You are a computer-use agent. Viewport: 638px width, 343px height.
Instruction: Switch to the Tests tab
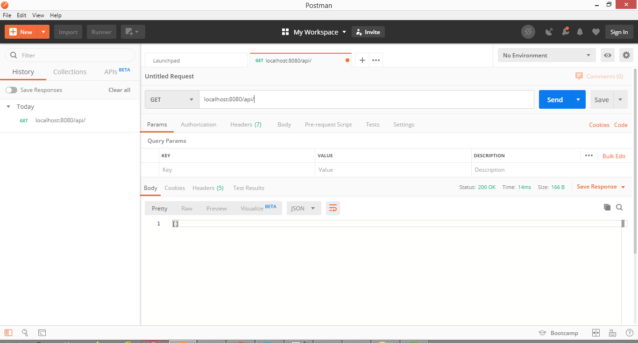(x=373, y=125)
